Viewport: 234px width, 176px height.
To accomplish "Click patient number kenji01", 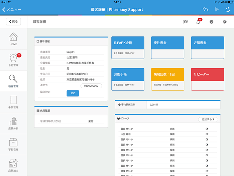I will [x=71, y=52].
